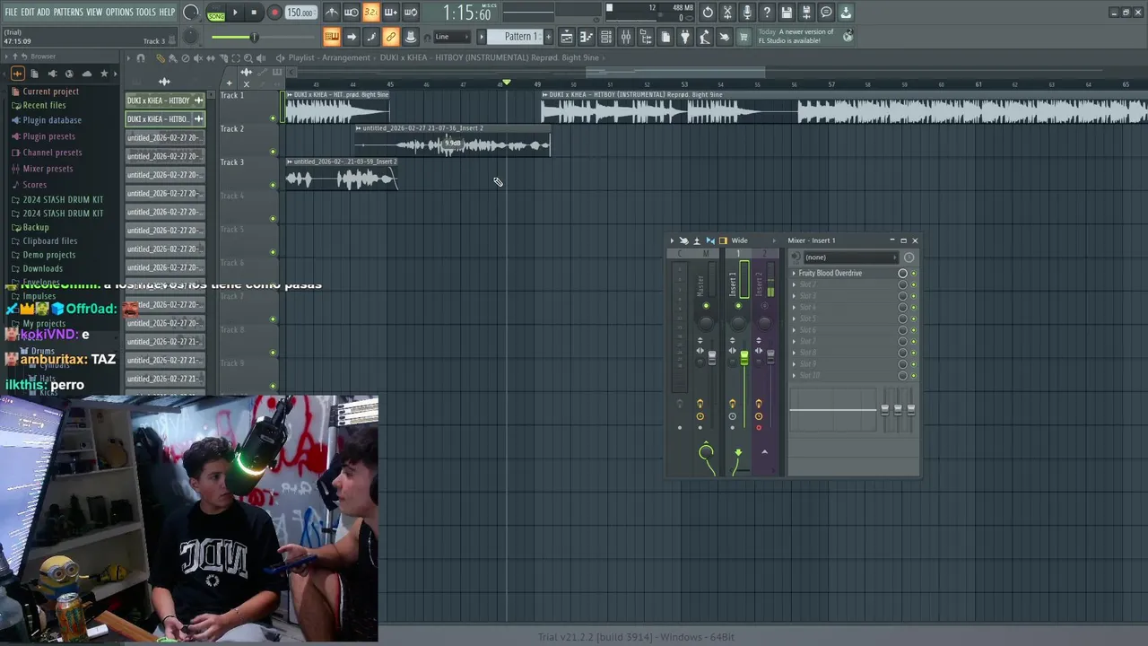Select first DUKI x KHEA - HITBOY item in picker
Image resolution: width=1148 pixels, height=646 pixels.
point(165,100)
